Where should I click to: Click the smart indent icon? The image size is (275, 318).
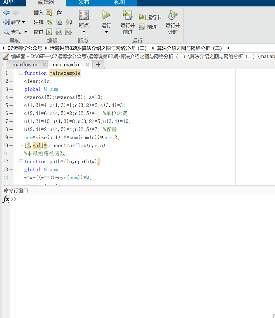tap(49, 32)
